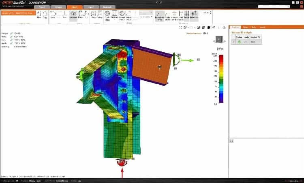The height and width of the screenshot is (183, 304).
Task: Click the Mesh display icon
Action: pyautogui.click(x=186, y=16)
